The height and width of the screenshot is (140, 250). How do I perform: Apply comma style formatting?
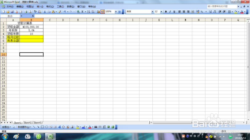point(206,12)
